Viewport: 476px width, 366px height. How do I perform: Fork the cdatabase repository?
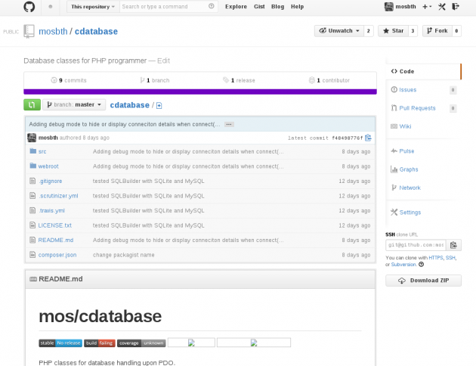(437, 31)
